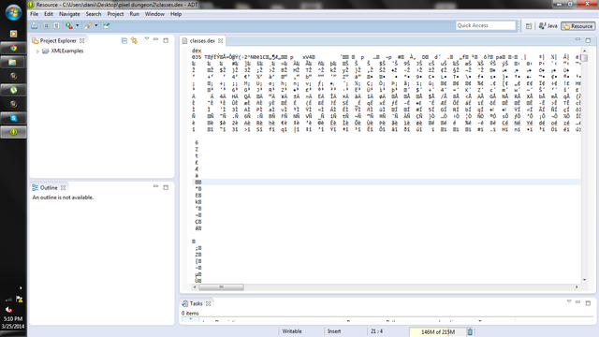Viewport: 599px width, 337px height.
Task: Minimize the Project Explorer panel
Action: 156,39
